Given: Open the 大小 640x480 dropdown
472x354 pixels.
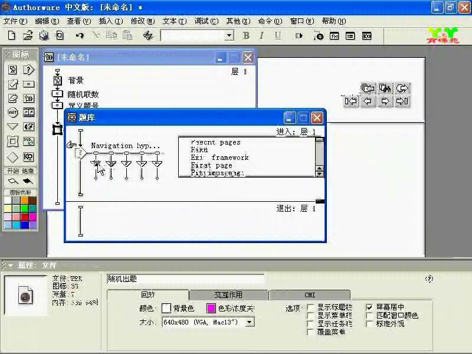Looking at the screenshot, I should (249, 322).
